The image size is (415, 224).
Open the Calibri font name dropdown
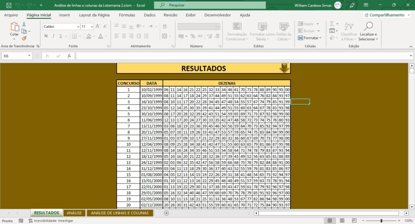78,26
